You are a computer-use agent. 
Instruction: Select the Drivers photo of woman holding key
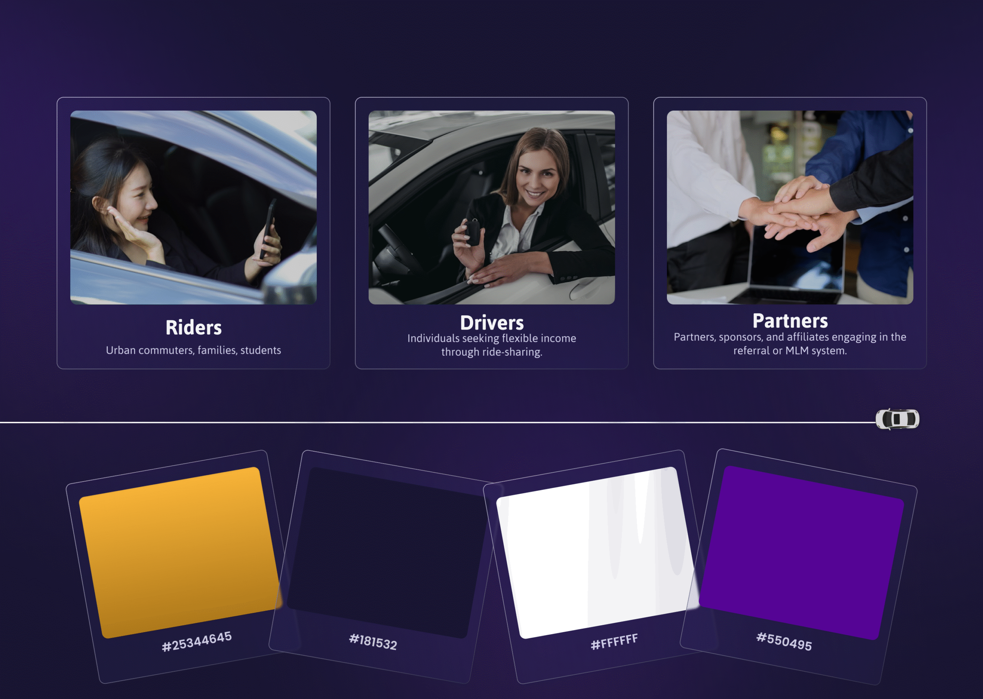coord(491,207)
